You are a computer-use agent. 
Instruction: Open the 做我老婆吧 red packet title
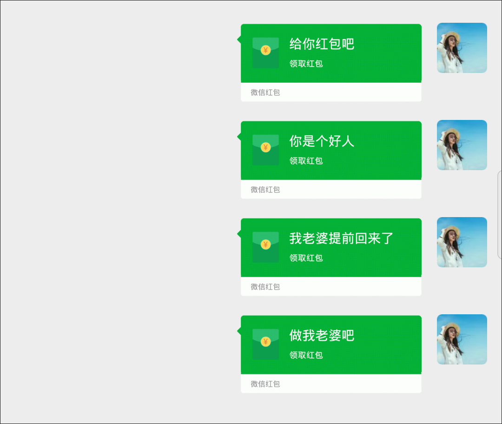[322, 335]
